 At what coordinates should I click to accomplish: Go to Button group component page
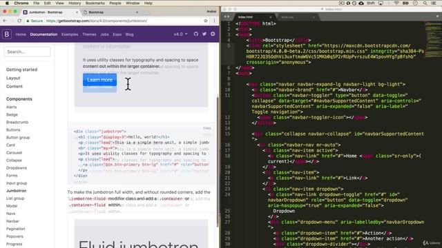pyautogui.click(x=18, y=137)
